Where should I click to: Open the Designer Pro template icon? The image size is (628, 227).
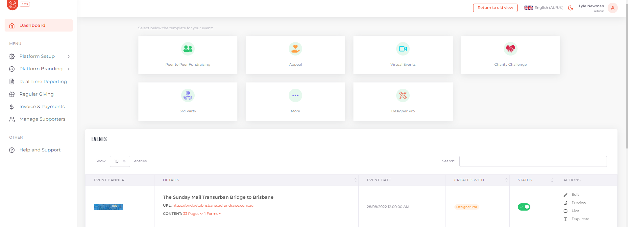403,96
